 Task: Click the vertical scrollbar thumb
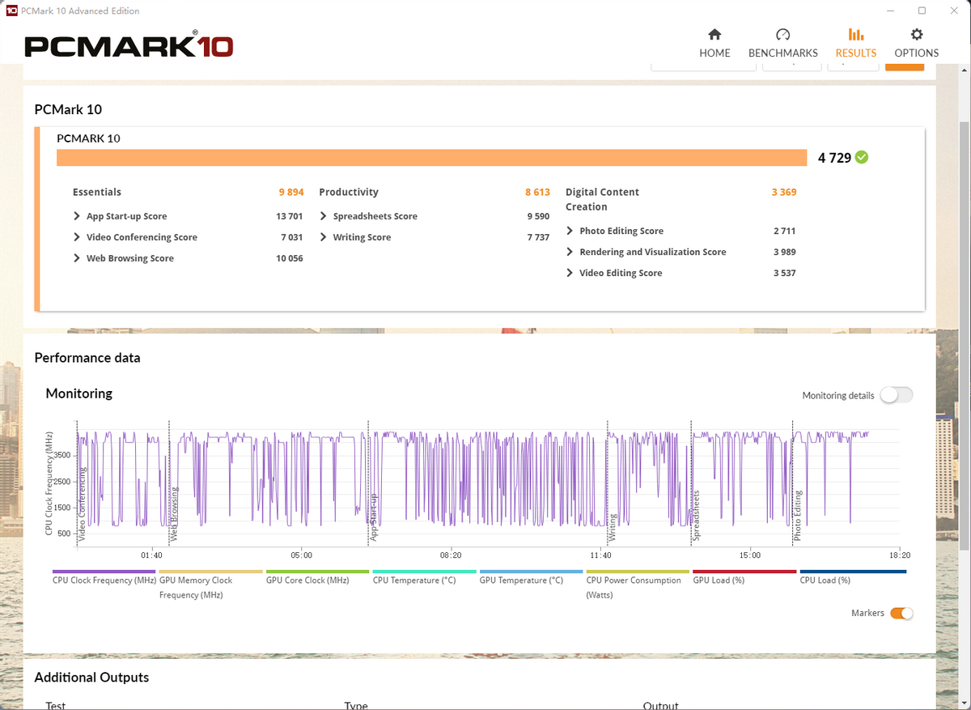pos(964,336)
